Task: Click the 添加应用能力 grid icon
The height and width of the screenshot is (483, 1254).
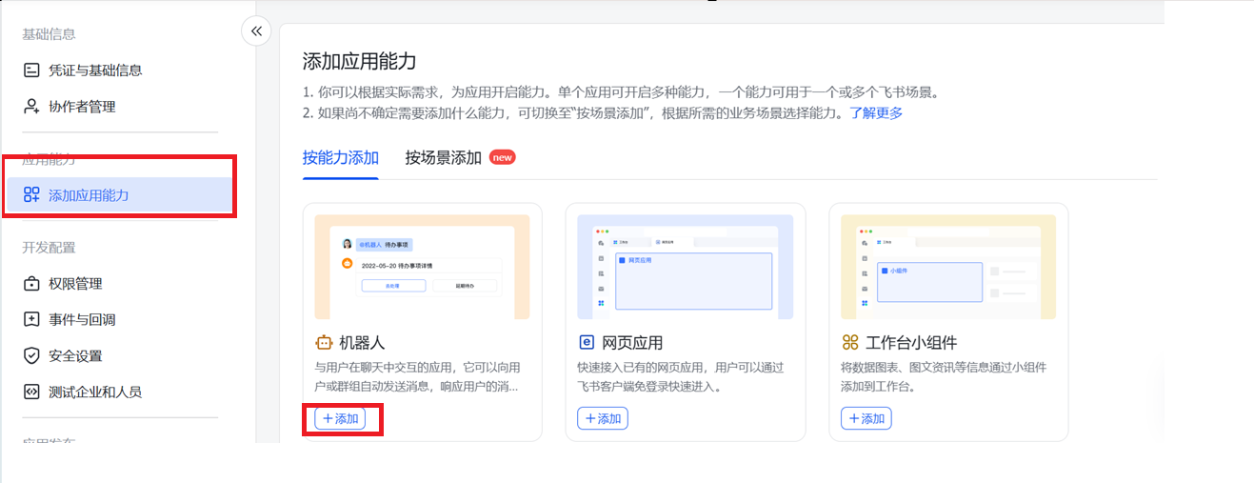Action: (31, 195)
